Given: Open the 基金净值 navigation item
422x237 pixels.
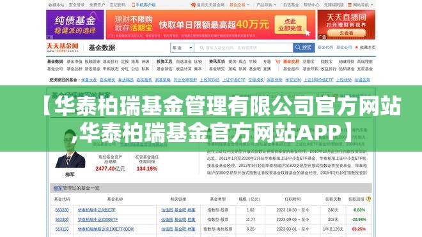Looking at the screenshot, I should (74, 62).
